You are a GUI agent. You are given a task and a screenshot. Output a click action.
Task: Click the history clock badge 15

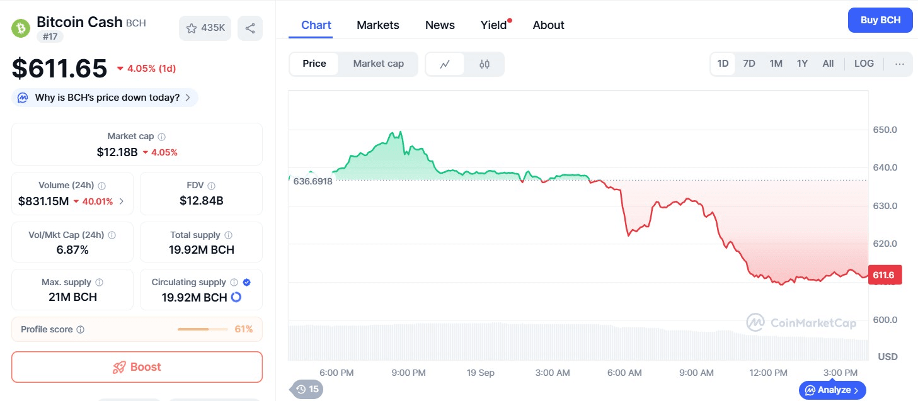[x=307, y=389]
